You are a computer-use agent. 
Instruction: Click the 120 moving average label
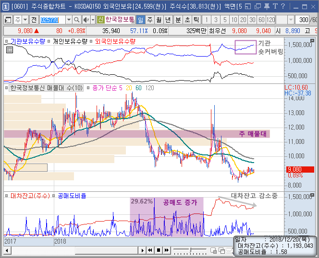click(150, 88)
